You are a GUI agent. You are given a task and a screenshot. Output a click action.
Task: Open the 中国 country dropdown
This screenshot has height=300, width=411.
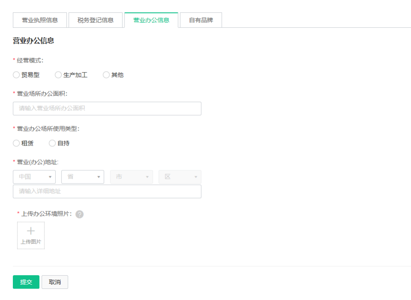34,177
